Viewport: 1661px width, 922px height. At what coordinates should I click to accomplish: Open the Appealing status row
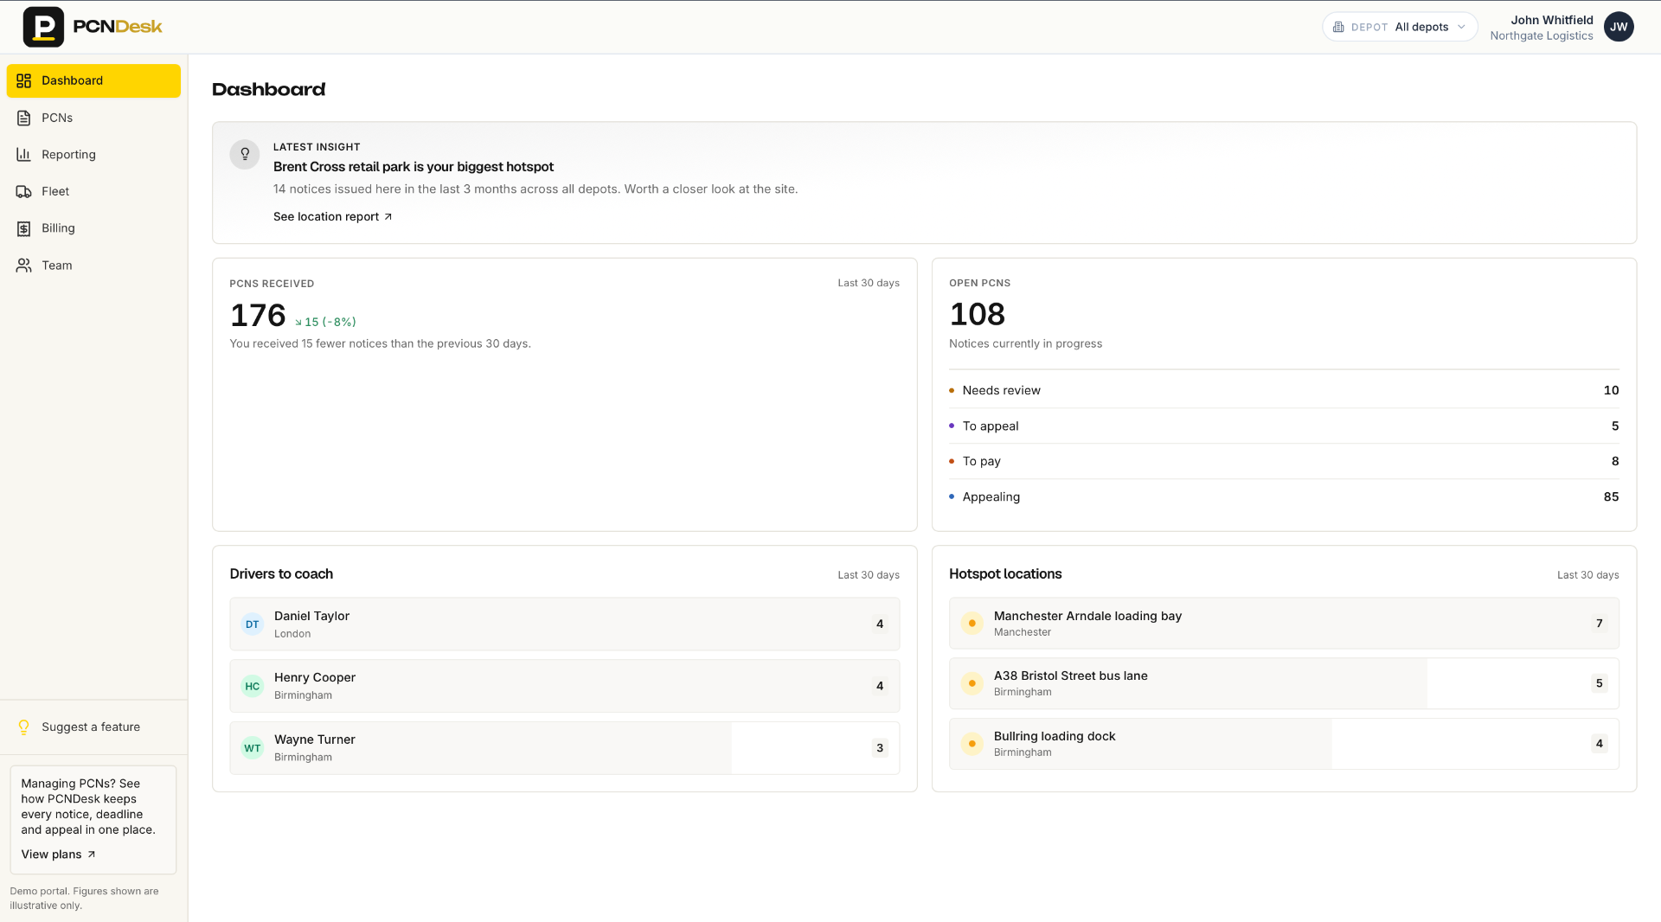pyautogui.click(x=1284, y=496)
